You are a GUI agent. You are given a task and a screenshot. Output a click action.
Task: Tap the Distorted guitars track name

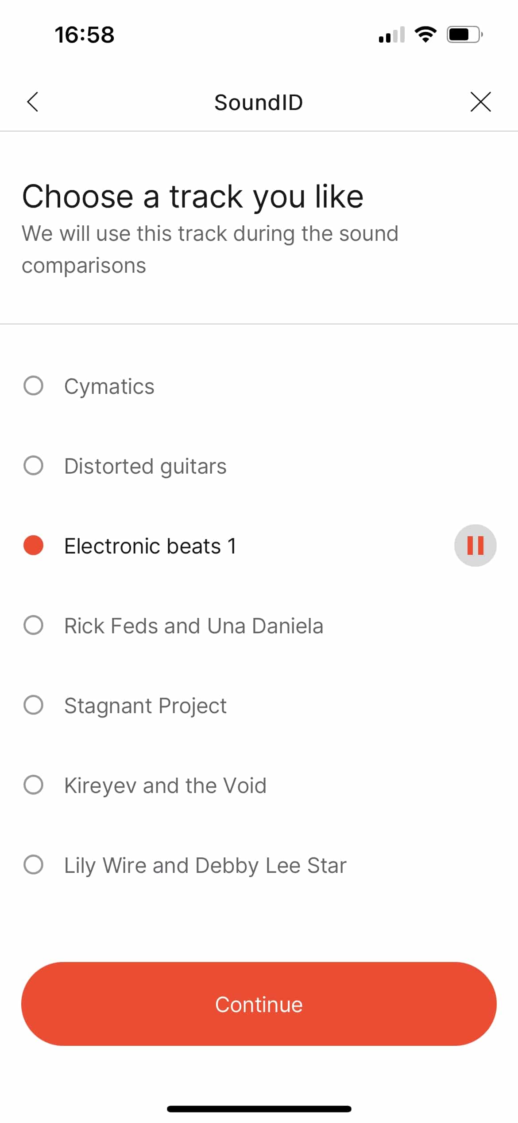click(145, 466)
